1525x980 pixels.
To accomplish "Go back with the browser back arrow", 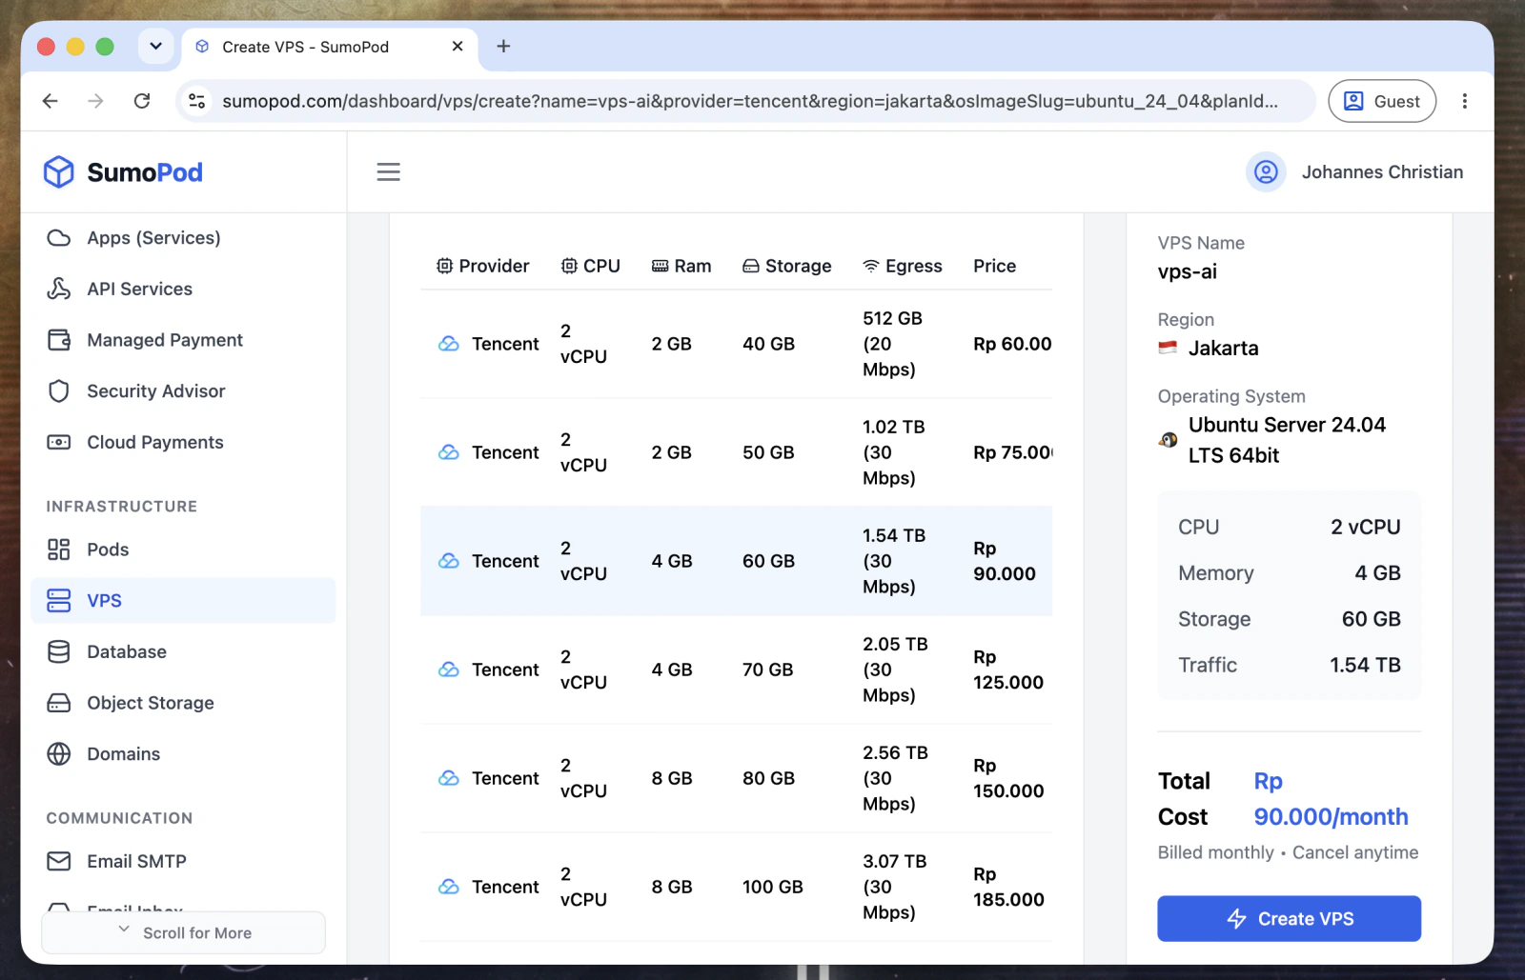I will coord(51,101).
